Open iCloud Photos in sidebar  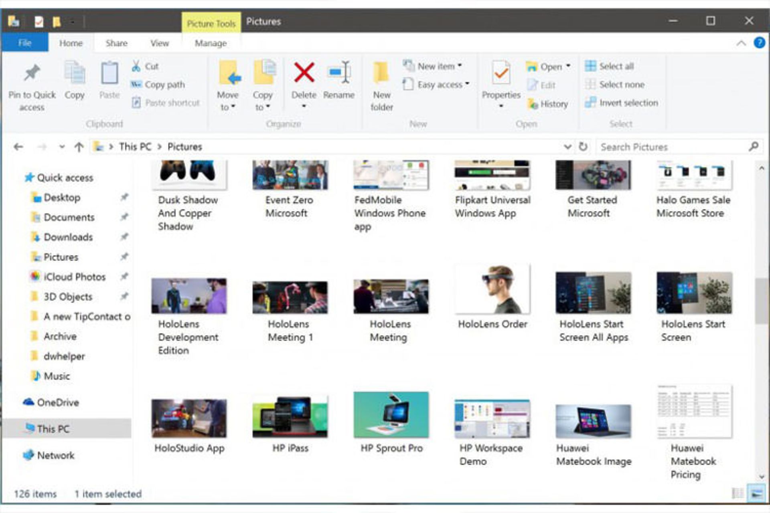pyautogui.click(x=68, y=277)
